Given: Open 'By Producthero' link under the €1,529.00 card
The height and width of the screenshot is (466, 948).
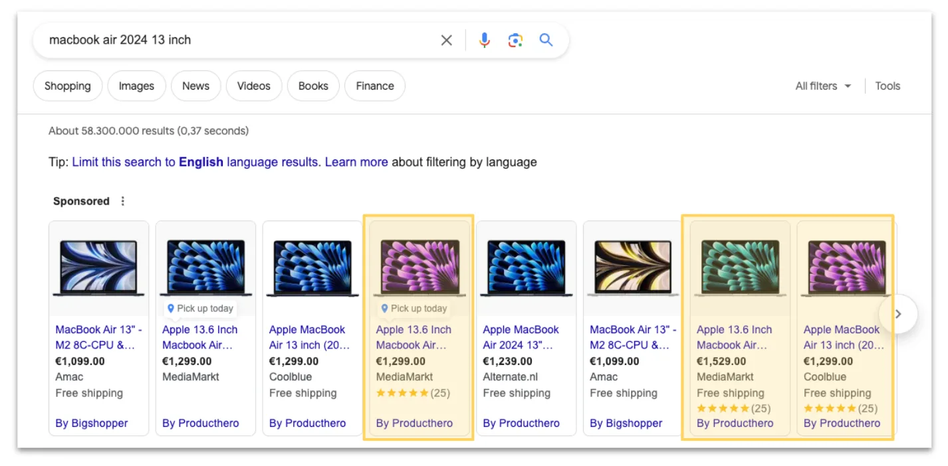Looking at the screenshot, I should click(735, 424).
